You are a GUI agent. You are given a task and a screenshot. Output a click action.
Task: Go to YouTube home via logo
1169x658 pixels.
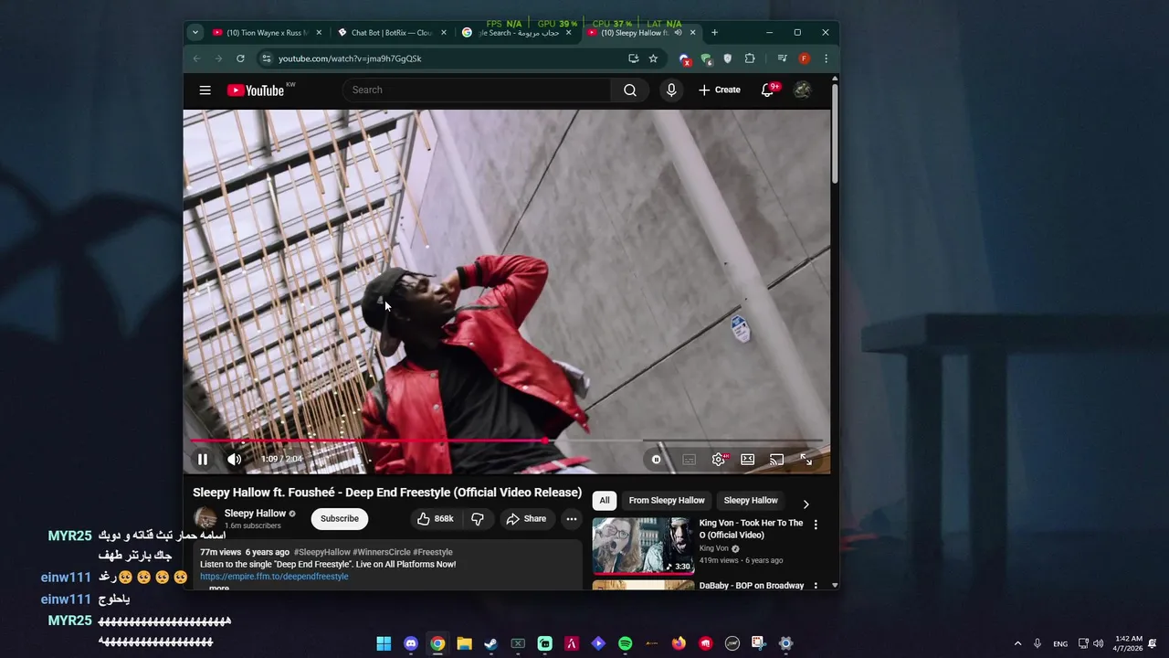257,90
